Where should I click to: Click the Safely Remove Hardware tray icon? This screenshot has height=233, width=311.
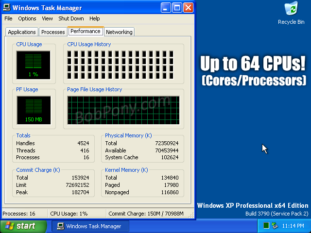275,225
